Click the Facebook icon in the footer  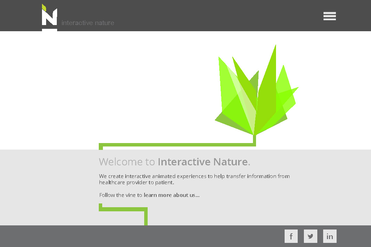[291, 236]
